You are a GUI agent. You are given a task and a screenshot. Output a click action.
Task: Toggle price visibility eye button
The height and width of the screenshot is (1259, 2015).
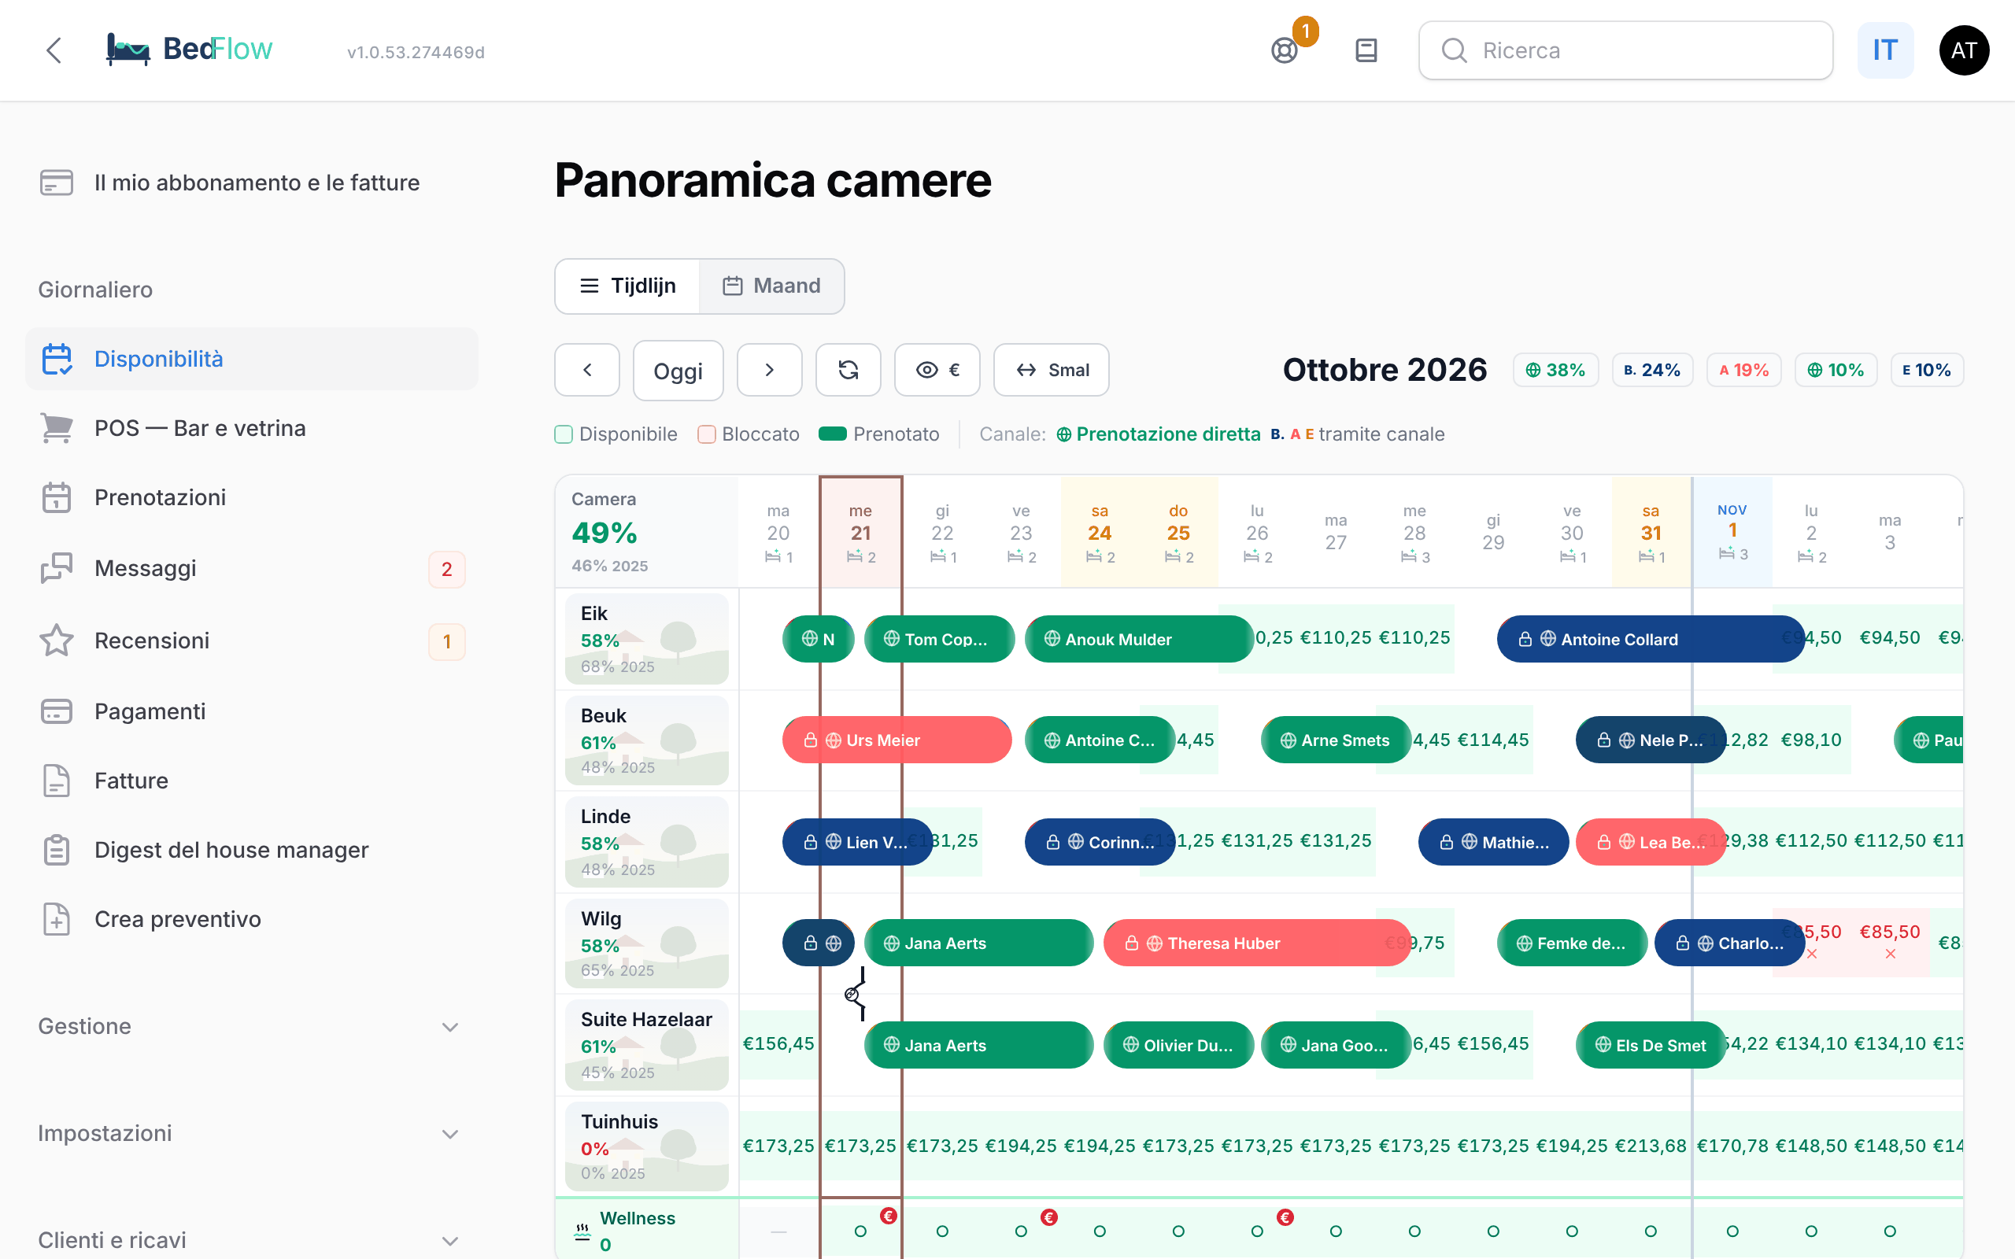[937, 370]
